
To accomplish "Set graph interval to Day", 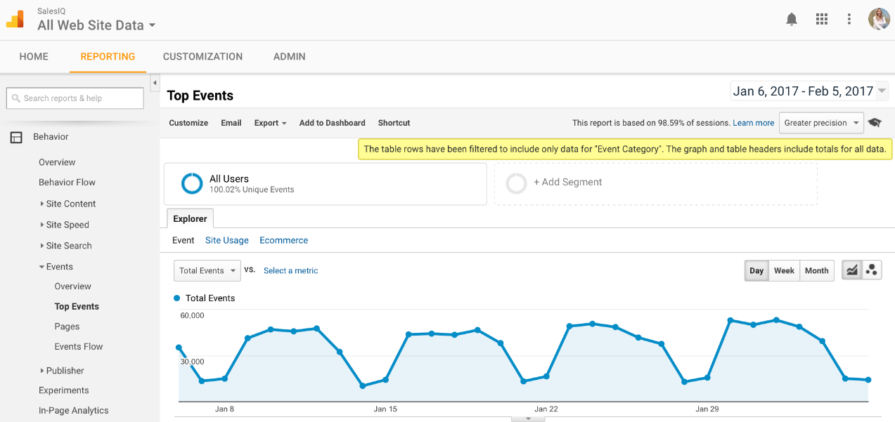I will pyautogui.click(x=756, y=270).
